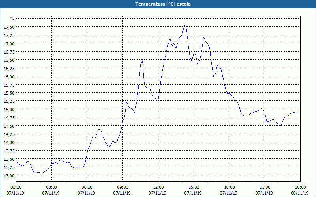Click the highest peak of the temperature curve
This screenshot has height=197, width=316.
(186, 24)
